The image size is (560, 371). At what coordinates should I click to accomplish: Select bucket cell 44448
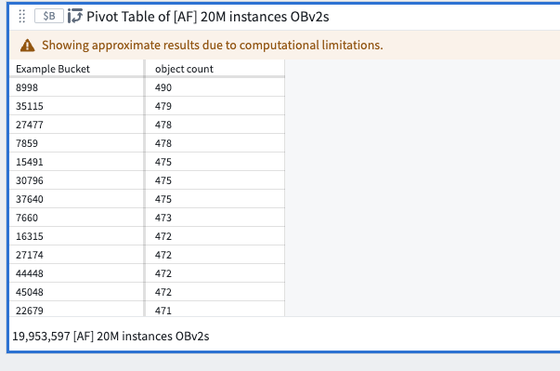tap(76, 273)
